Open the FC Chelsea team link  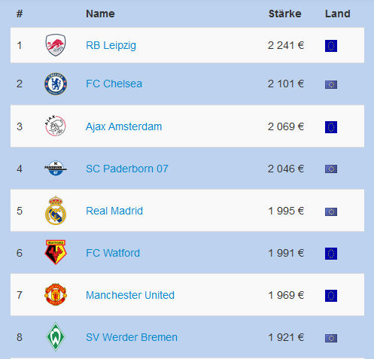click(x=114, y=84)
